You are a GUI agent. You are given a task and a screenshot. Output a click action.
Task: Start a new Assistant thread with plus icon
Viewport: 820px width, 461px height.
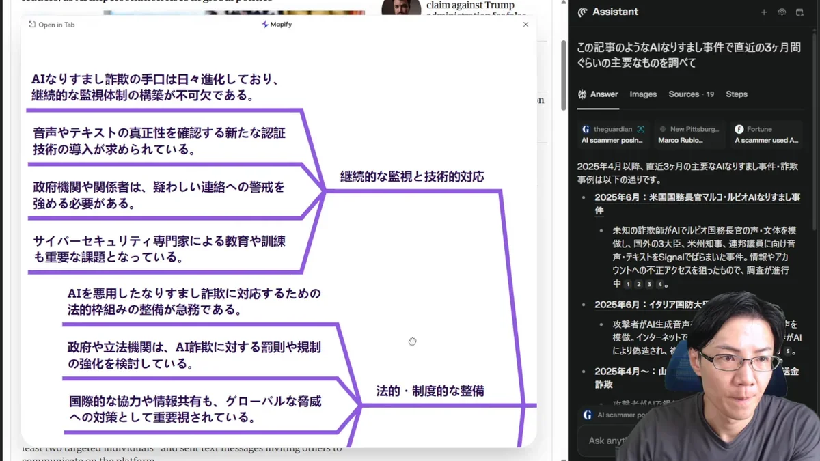[764, 12]
